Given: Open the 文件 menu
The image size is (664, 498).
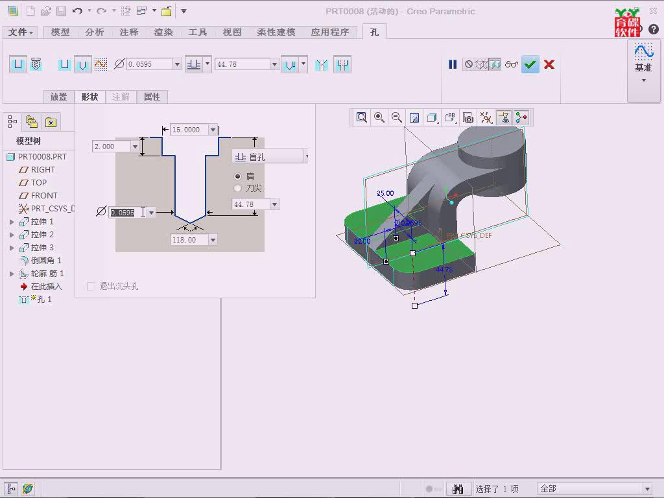Looking at the screenshot, I should pyautogui.click(x=20, y=32).
